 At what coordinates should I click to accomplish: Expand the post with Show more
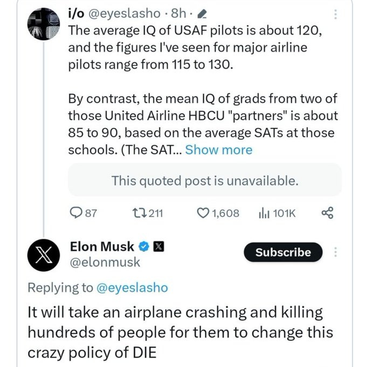218,149
